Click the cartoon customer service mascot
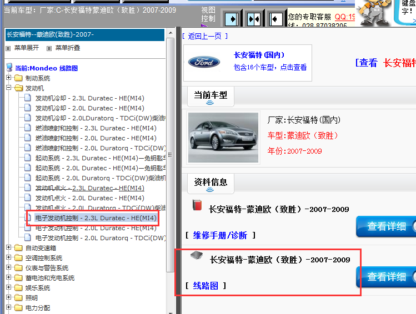Image resolution: width=416 pixels, height=314 pixels. (374, 13)
